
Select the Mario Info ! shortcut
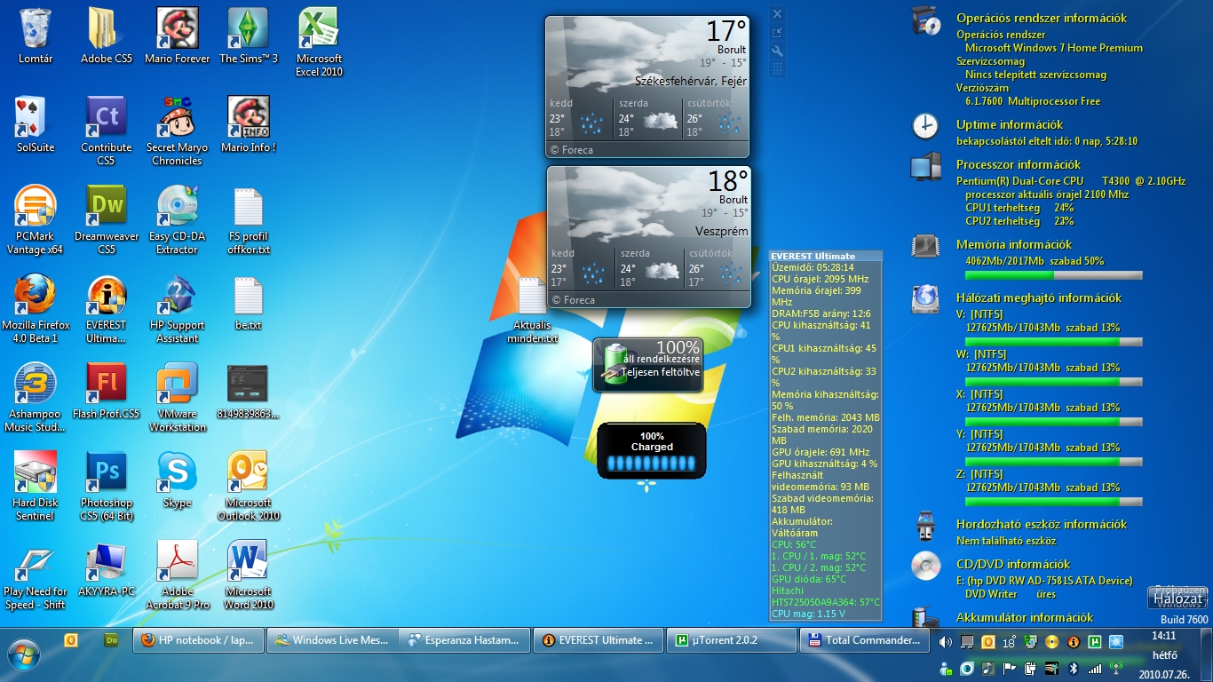[x=249, y=124]
